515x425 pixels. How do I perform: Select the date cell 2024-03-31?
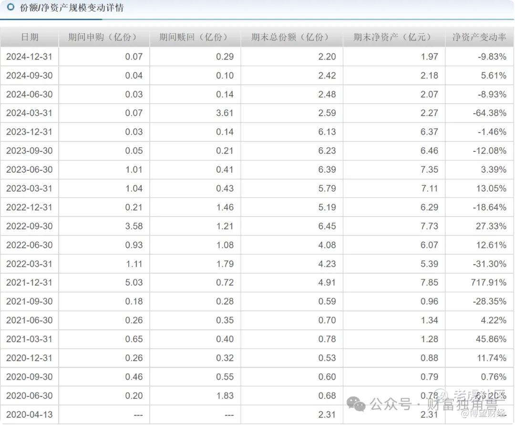click(29, 113)
